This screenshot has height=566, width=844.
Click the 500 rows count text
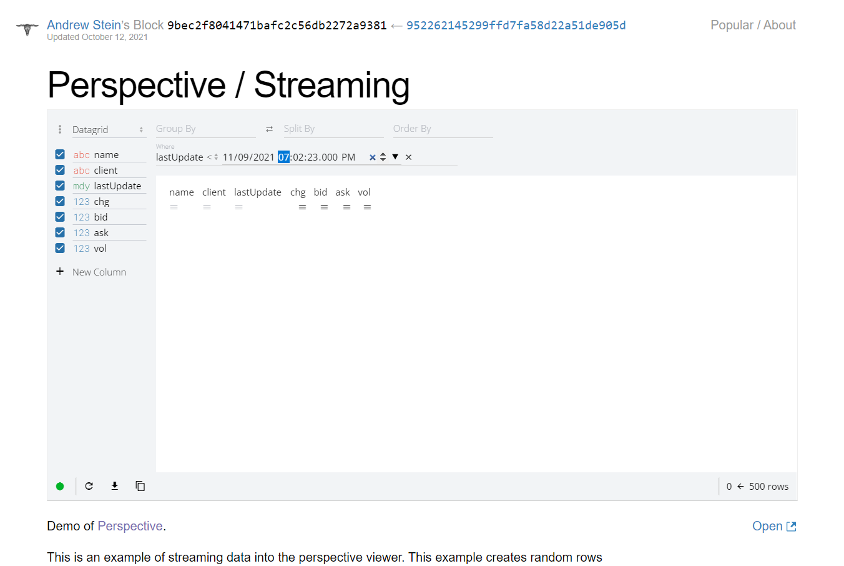pyautogui.click(x=768, y=487)
